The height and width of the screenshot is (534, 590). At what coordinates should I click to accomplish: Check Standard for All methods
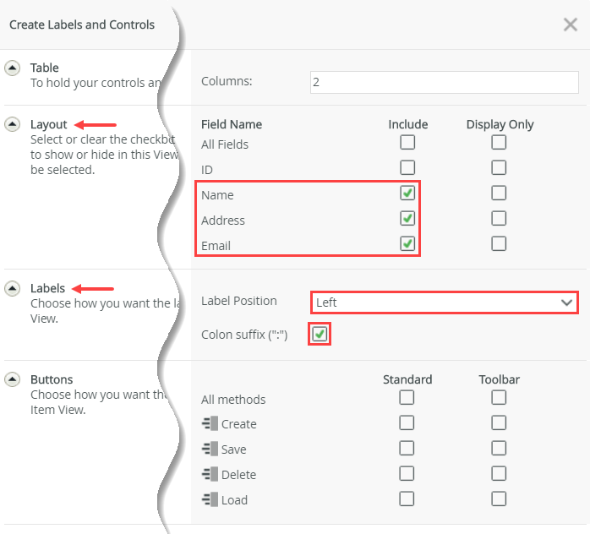(407, 397)
